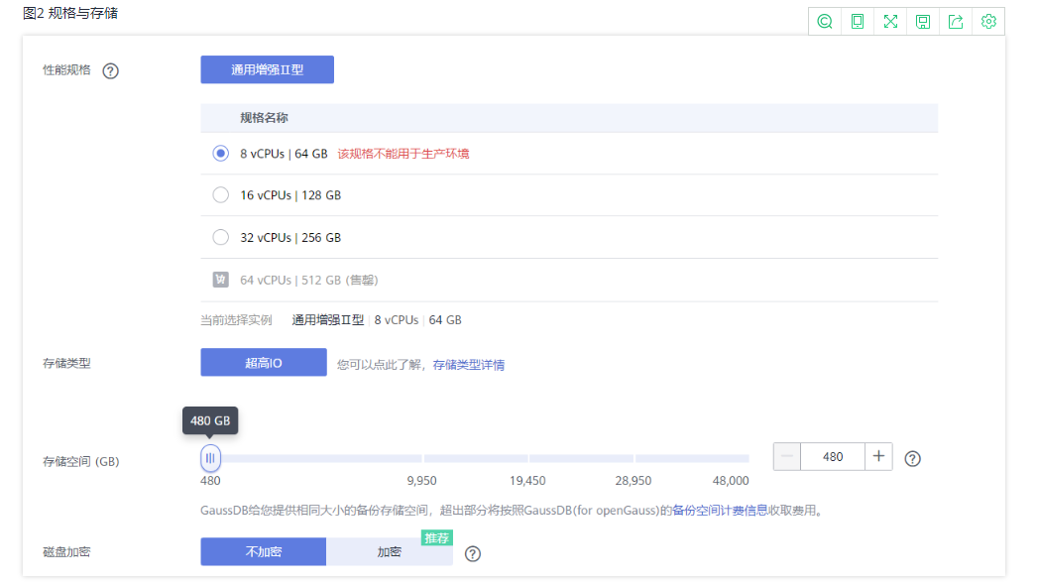Image resolution: width=1037 pixels, height=585 pixels.
Task: Click the 规格名称 column header
Action: pyautogui.click(x=264, y=118)
